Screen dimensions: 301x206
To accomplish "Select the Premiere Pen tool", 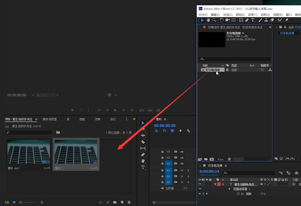I will (x=143, y=154).
